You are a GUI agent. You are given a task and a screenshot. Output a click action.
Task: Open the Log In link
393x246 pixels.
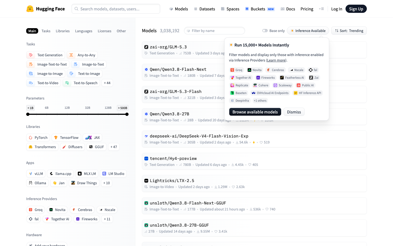337,9
